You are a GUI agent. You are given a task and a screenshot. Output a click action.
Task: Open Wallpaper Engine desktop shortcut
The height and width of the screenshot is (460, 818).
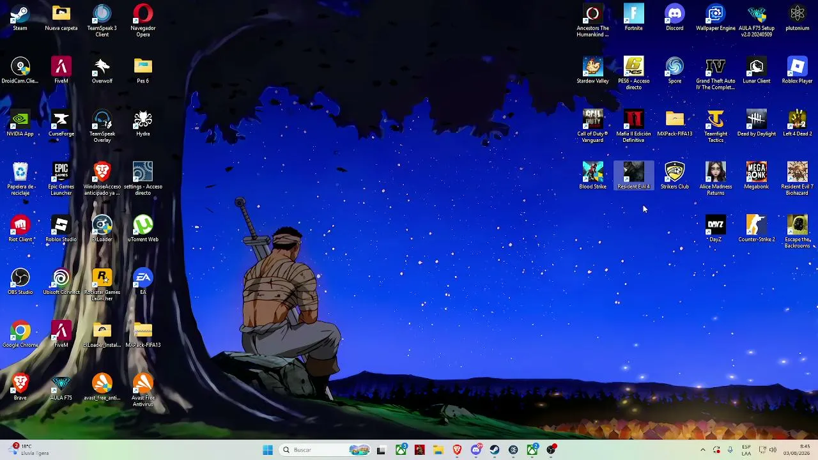pos(716,18)
